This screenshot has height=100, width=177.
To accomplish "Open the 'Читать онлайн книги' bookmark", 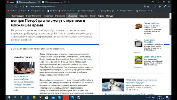I will pyautogui.click(x=67, y=11).
